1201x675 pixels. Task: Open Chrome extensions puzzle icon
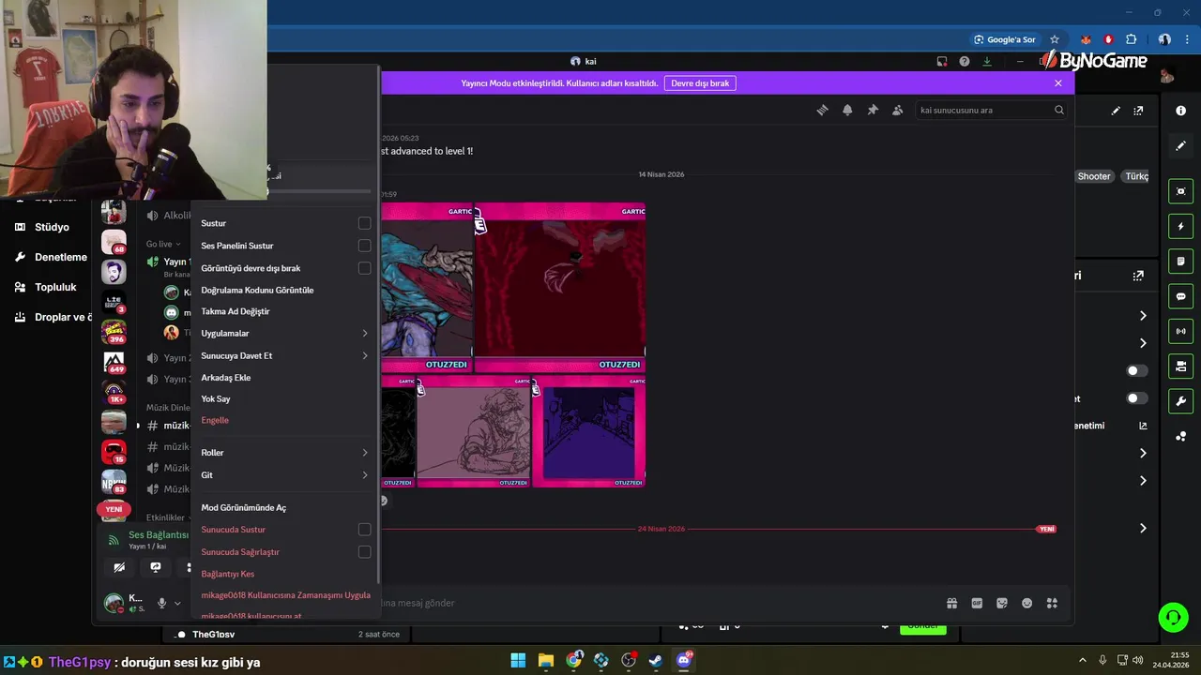tap(1131, 39)
